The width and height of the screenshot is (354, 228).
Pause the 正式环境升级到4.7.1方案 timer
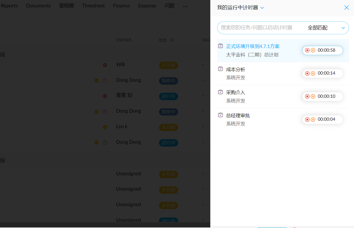coord(313,50)
